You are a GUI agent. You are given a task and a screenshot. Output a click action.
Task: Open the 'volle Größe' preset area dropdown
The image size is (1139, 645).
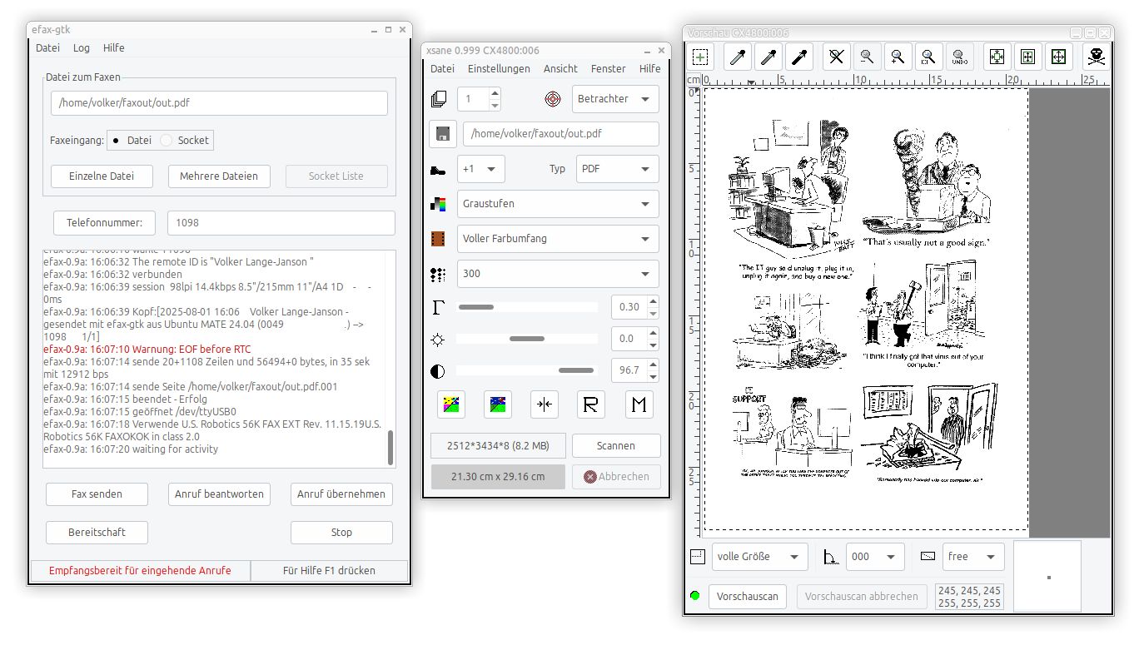(x=760, y=557)
